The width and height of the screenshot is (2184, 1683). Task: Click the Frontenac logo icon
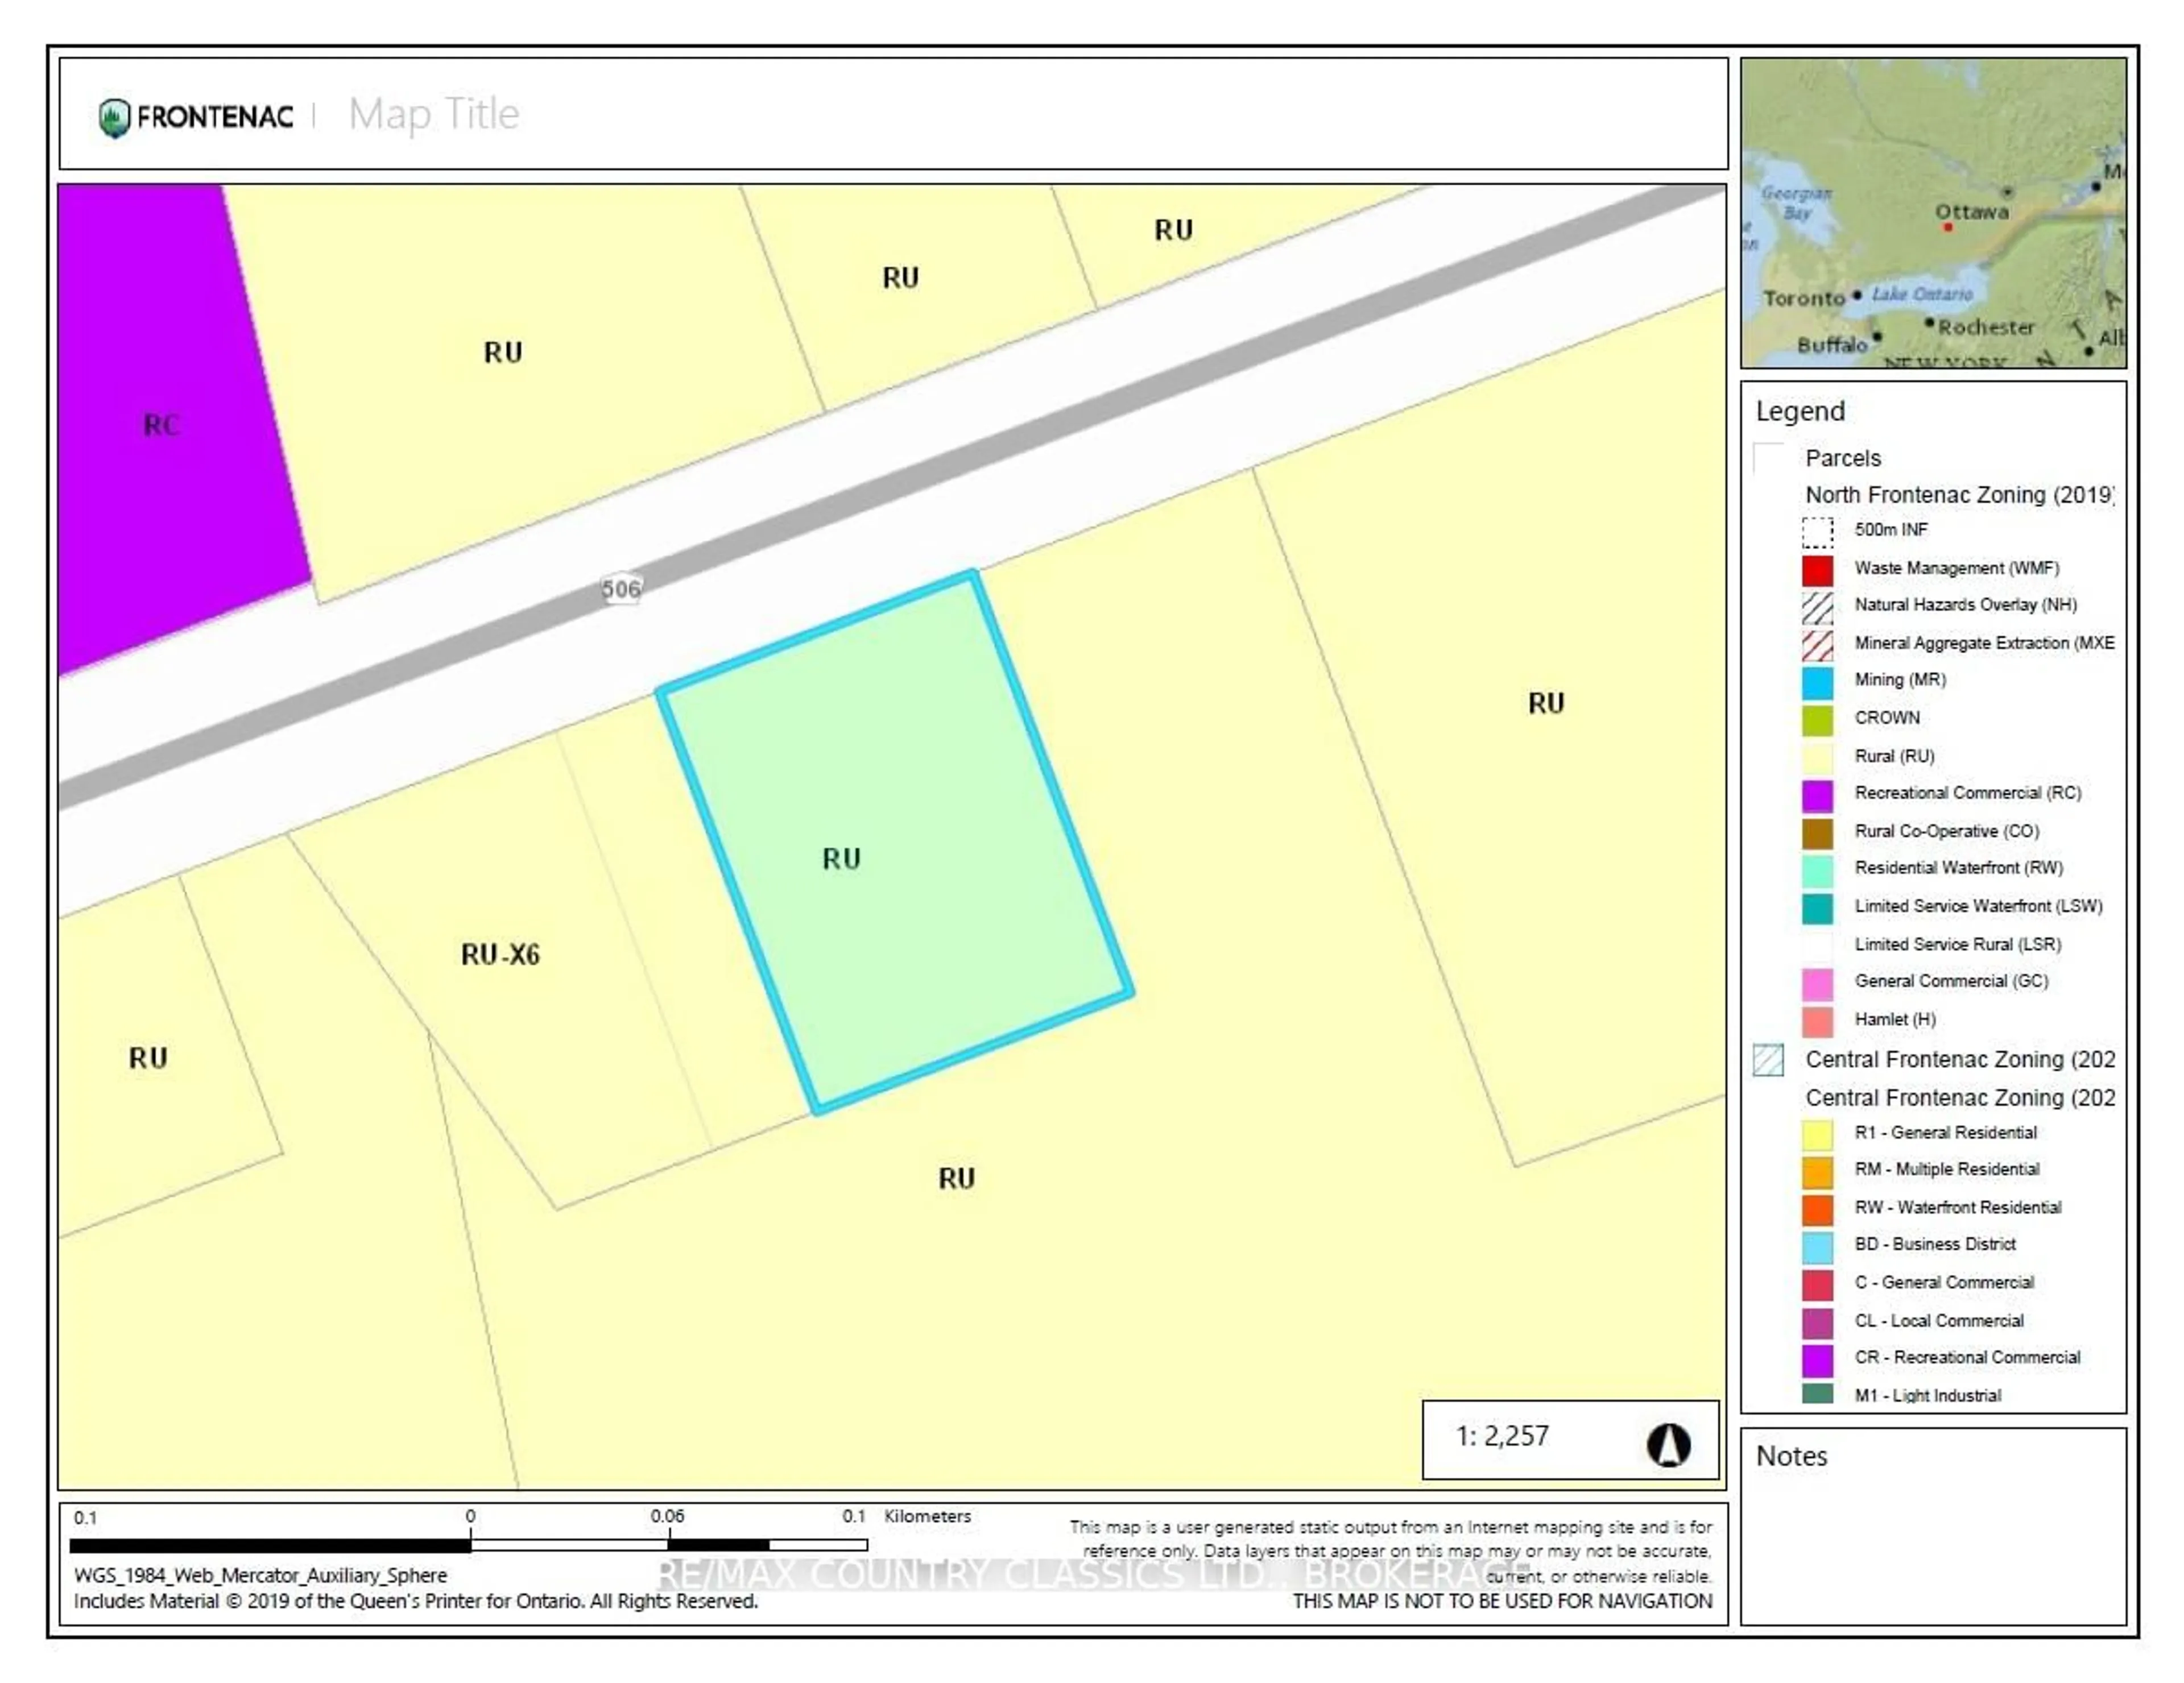pyautogui.click(x=115, y=118)
